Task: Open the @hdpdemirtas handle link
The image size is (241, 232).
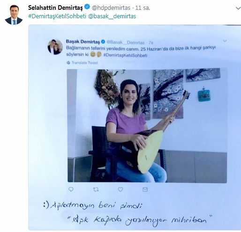Action: pos(111,8)
